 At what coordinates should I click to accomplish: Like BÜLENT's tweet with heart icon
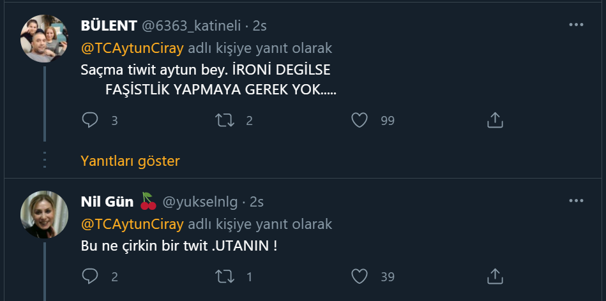(x=361, y=120)
